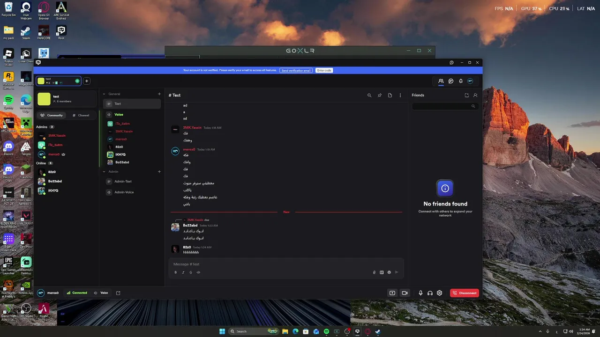Open the Voice channel
The width and height of the screenshot is (600, 337).
point(132,115)
